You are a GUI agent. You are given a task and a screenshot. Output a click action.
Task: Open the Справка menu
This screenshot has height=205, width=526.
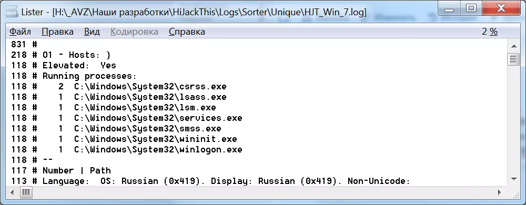point(187,32)
